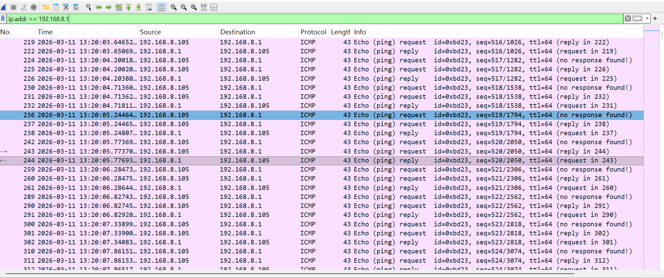Zoom in the main window text
664x278 pixels.
[x=174, y=7]
